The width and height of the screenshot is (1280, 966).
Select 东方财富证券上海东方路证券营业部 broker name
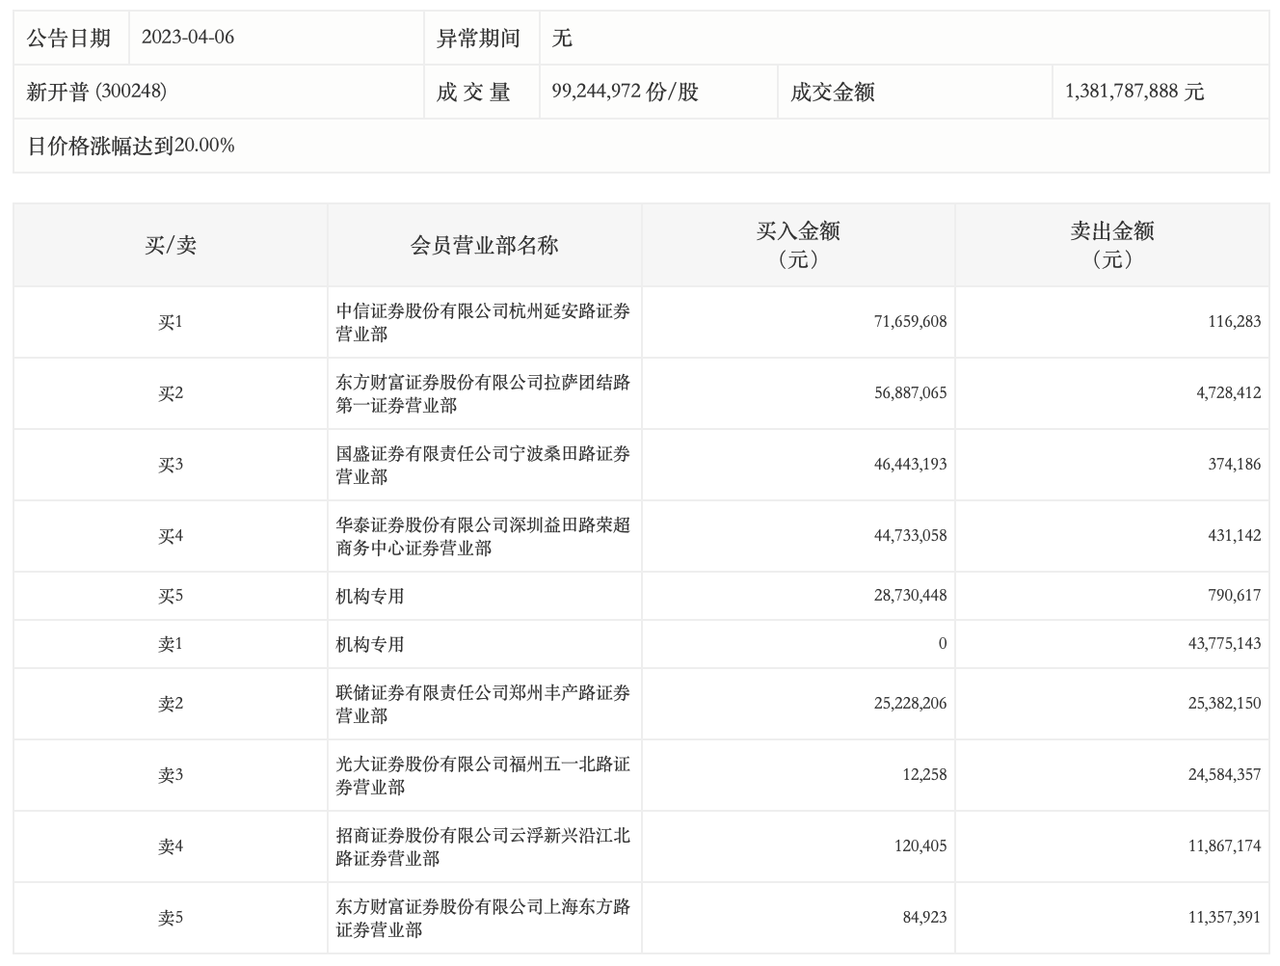[x=483, y=918]
